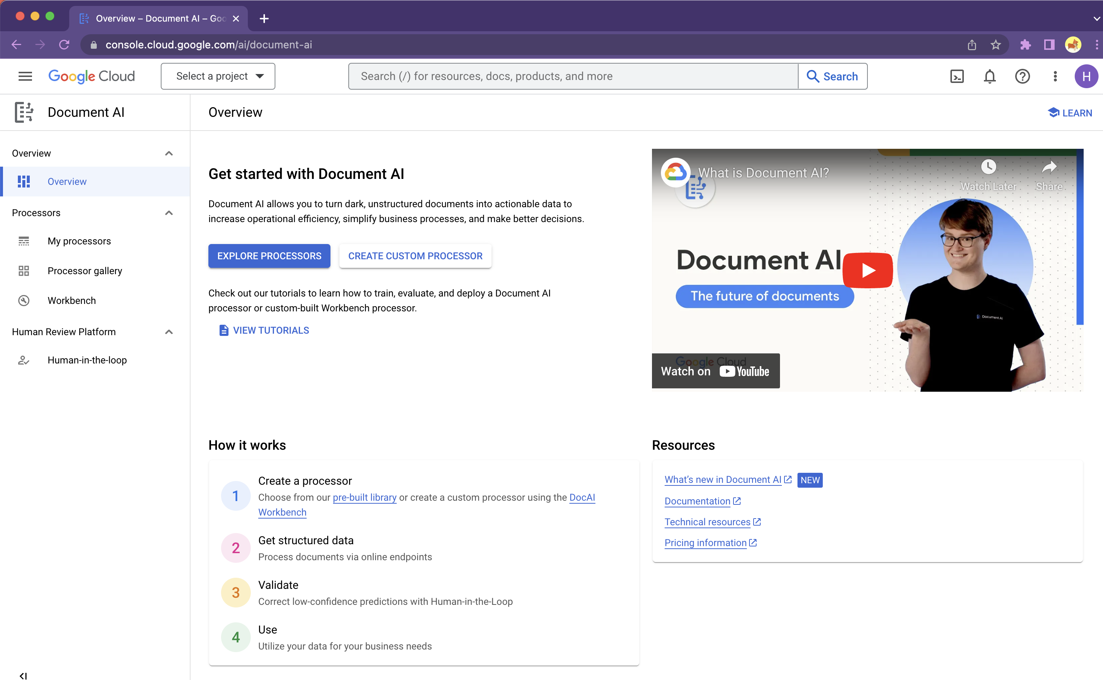Viewport: 1103px width, 680px height.
Task: Click the EXPLORE PROCESSORS button
Action: click(269, 255)
